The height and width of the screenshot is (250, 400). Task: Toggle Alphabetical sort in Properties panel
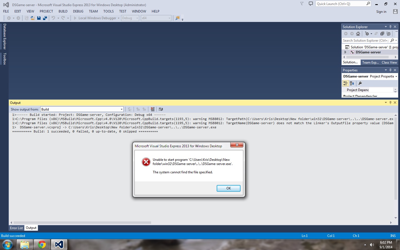[x=352, y=83]
